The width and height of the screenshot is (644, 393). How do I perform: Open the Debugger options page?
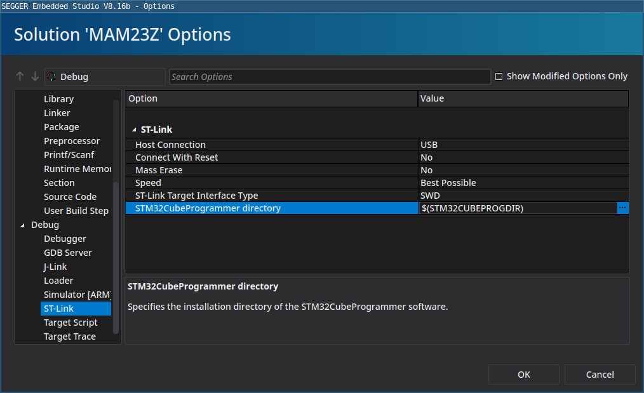65,239
